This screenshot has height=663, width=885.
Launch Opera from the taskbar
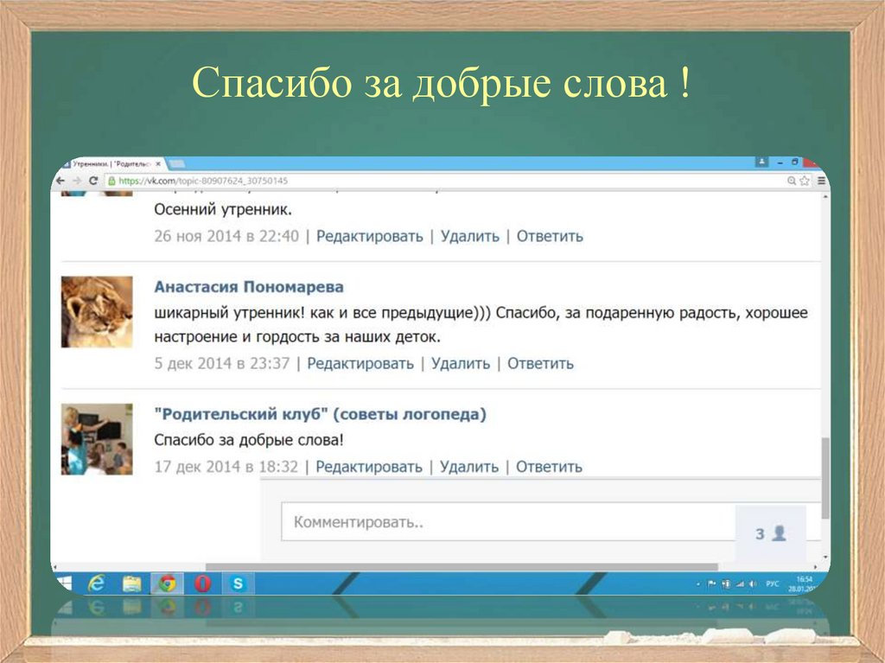[x=203, y=583]
